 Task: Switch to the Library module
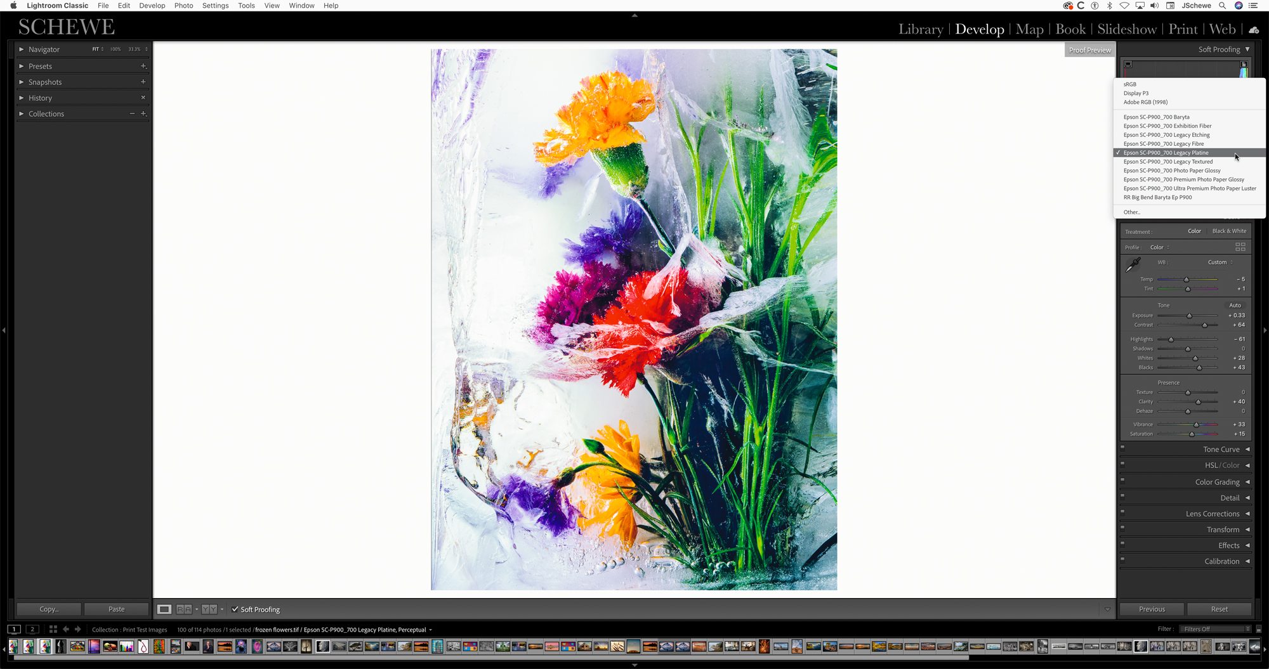920,29
